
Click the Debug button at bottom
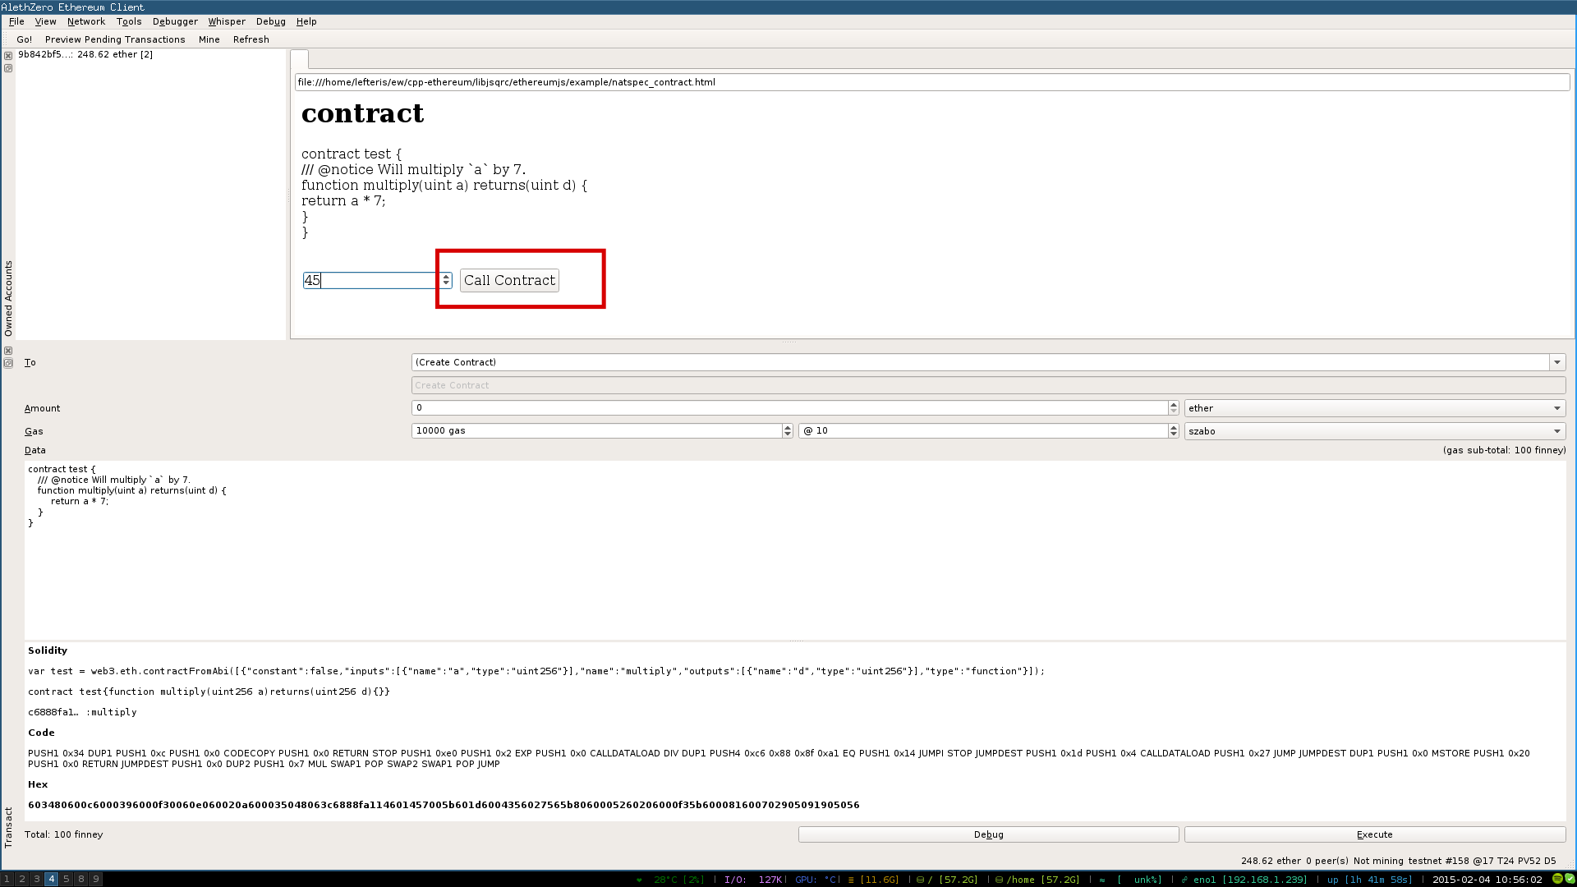click(x=988, y=834)
